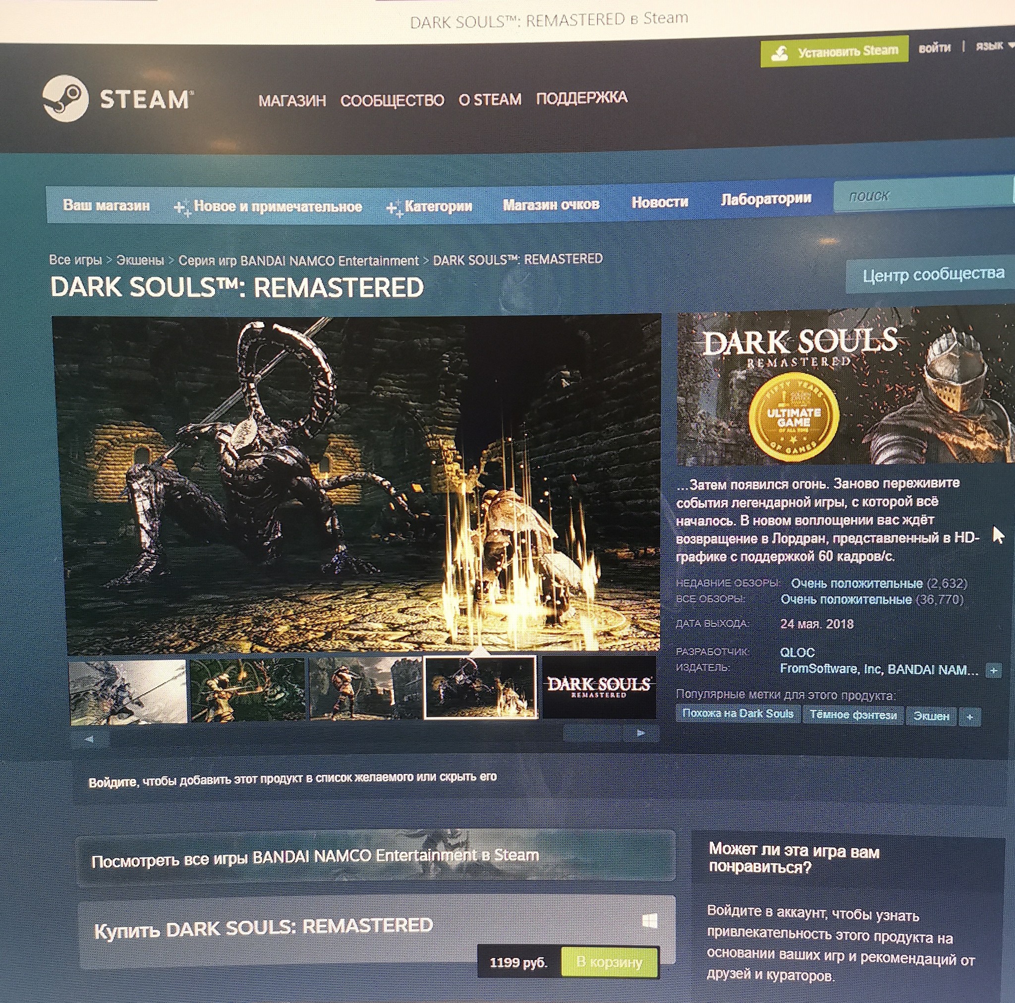Click the Экшены breadcrumb link

coord(140,260)
